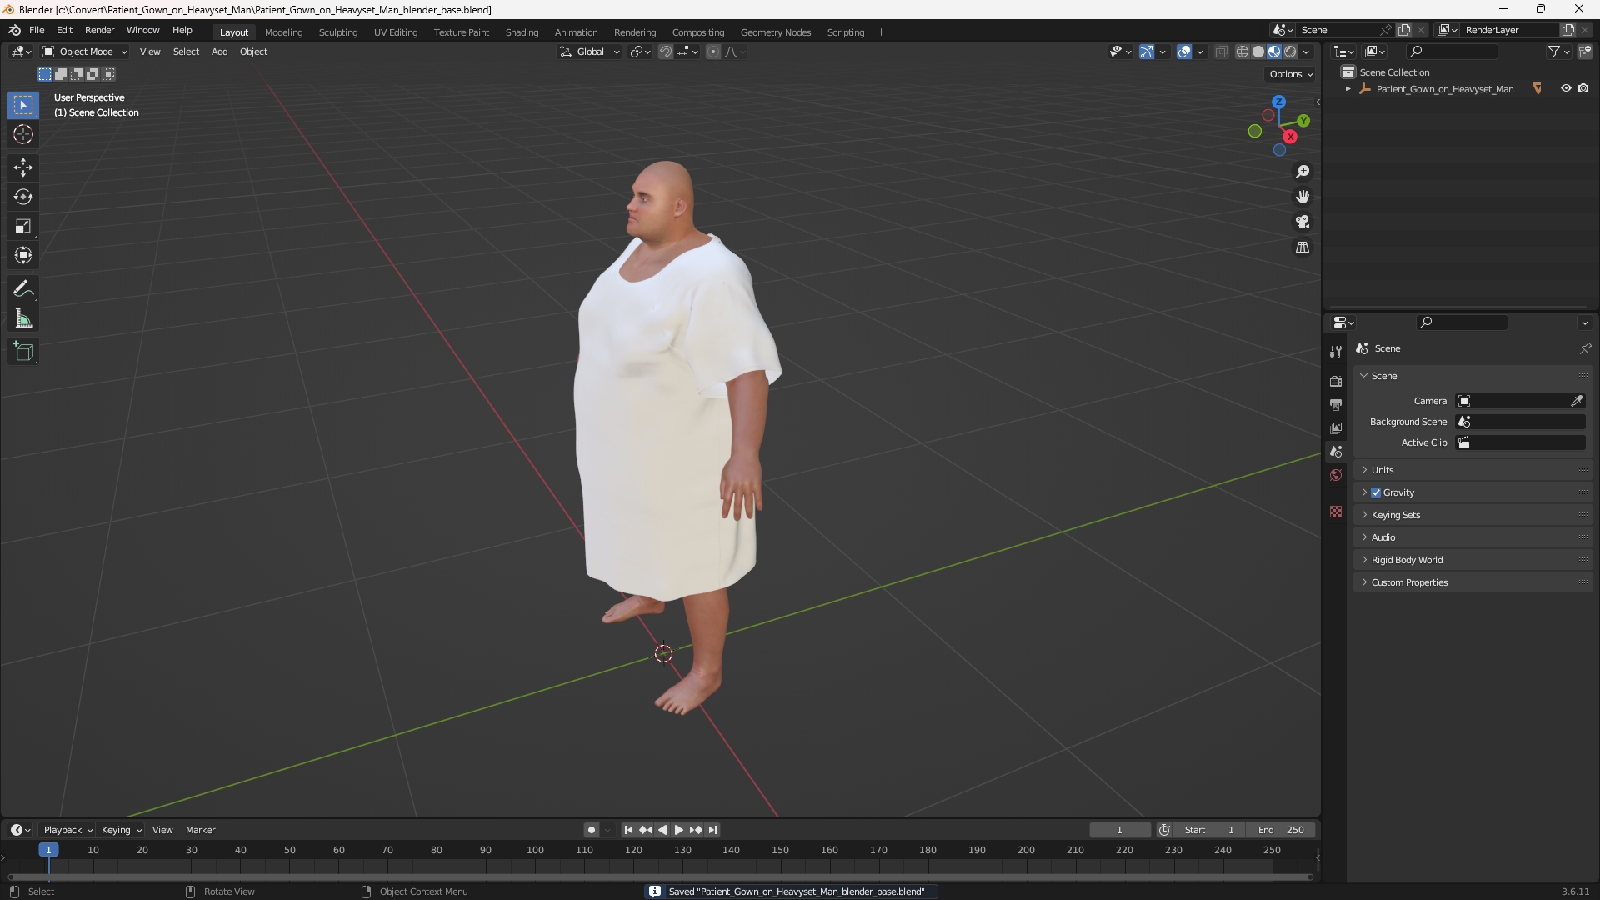Click the timeline Play button
1600x900 pixels.
(678, 830)
